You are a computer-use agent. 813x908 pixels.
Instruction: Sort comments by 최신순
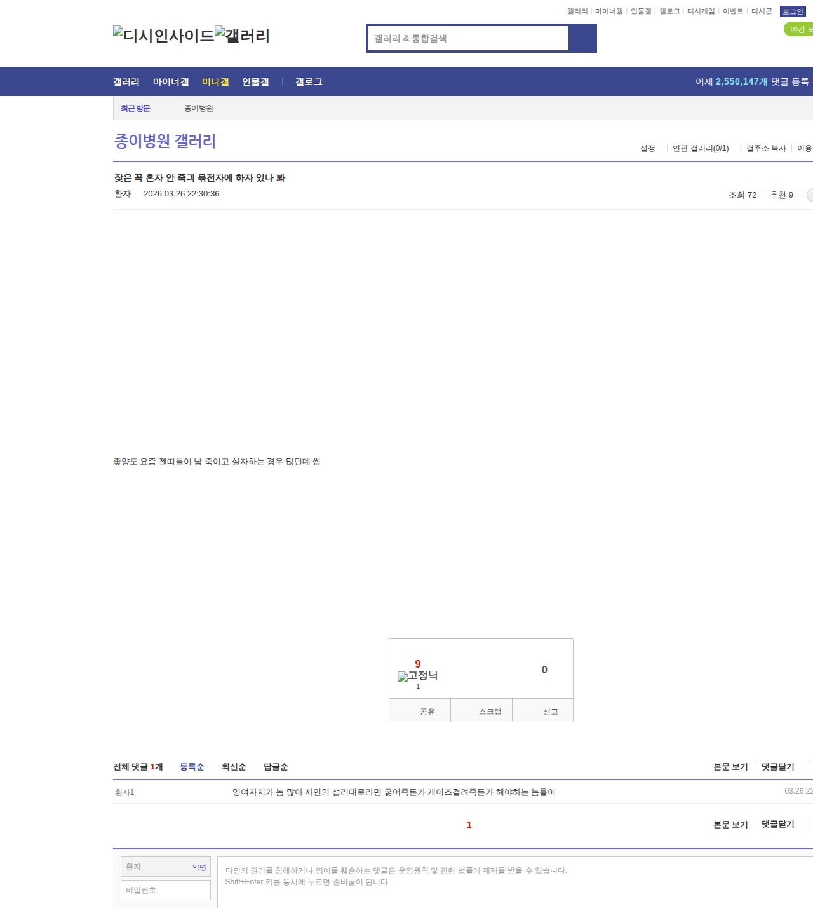pyautogui.click(x=234, y=767)
